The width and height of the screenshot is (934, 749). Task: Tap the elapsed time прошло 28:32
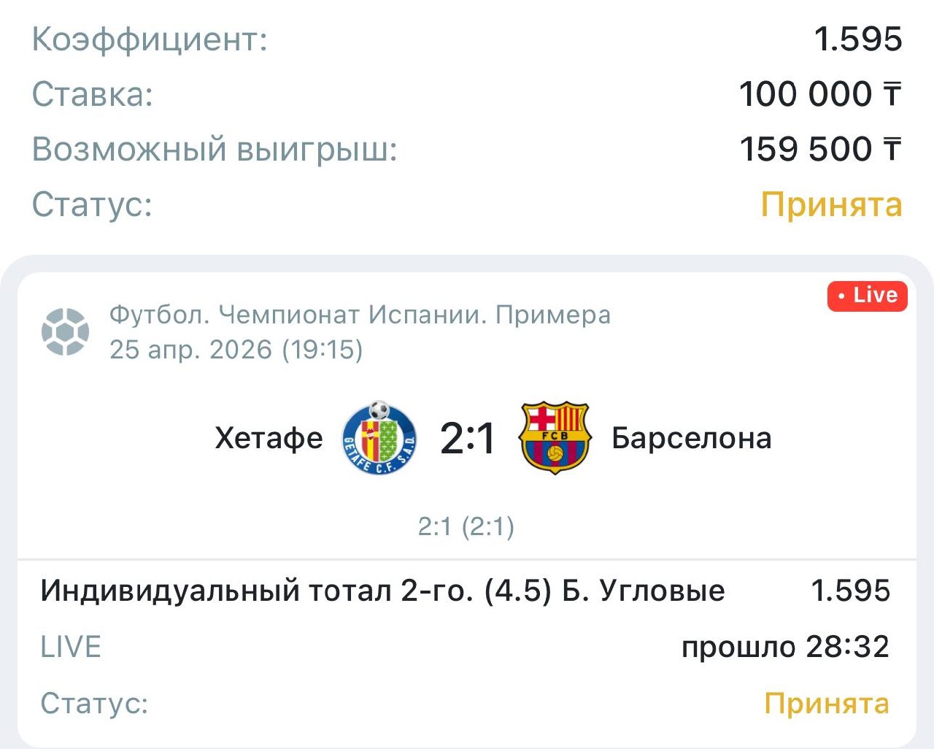pos(785,647)
